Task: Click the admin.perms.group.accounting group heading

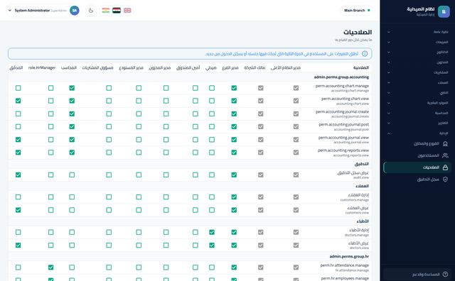Action: coord(341,77)
